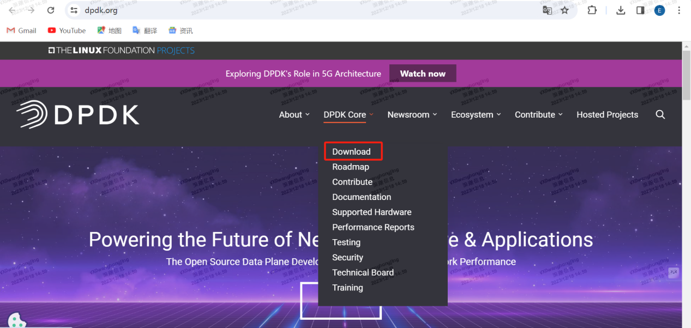Expand the About dropdown
Image resolution: width=691 pixels, height=328 pixels.
tap(290, 114)
